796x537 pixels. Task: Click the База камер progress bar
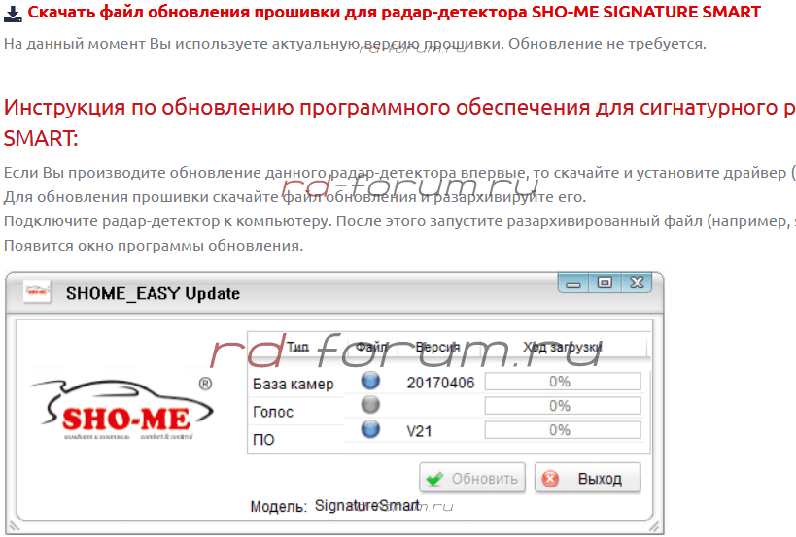[563, 382]
